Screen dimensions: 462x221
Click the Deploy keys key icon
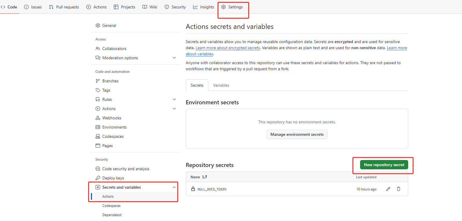[98, 178]
